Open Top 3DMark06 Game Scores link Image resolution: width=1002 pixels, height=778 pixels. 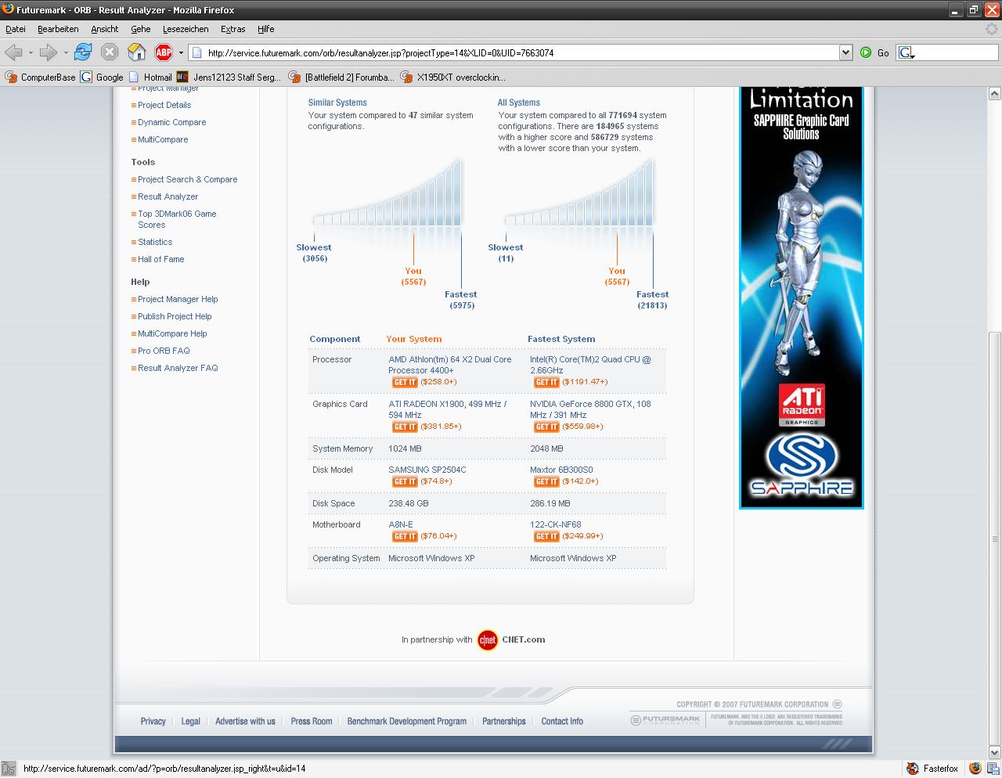point(177,219)
